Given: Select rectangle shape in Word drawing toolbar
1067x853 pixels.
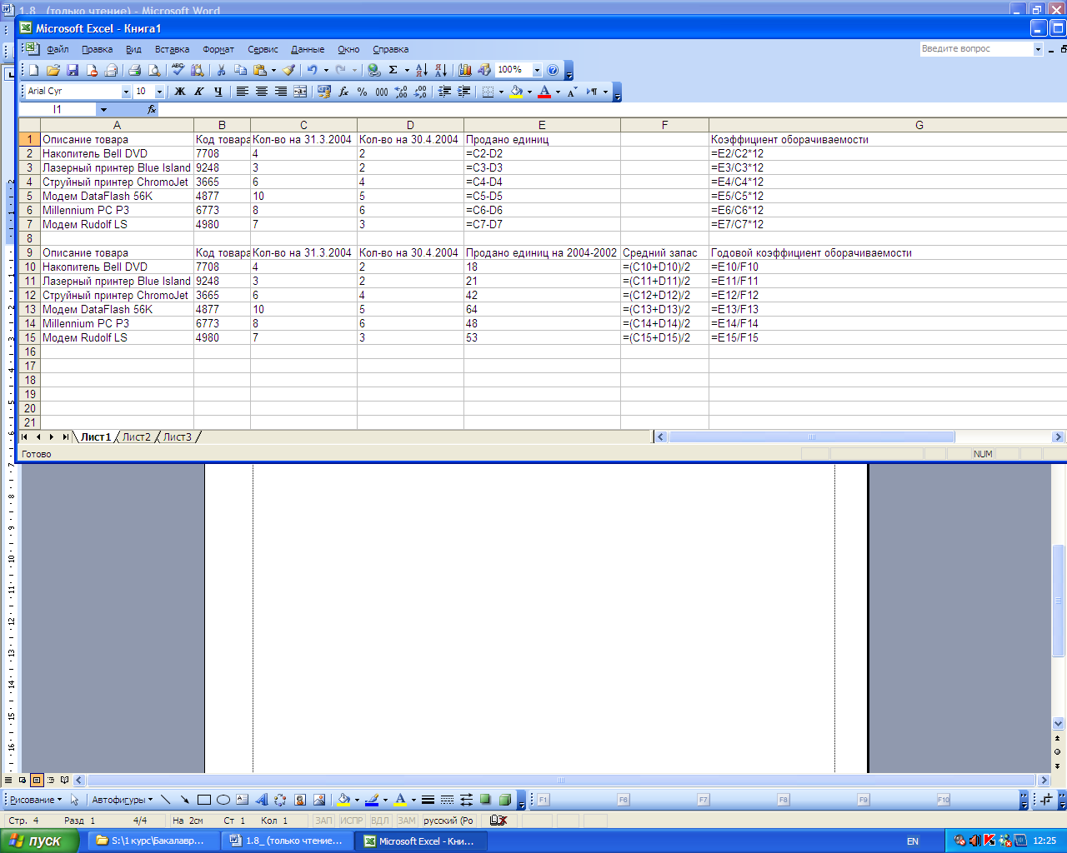Looking at the screenshot, I should [x=203, y=800].
